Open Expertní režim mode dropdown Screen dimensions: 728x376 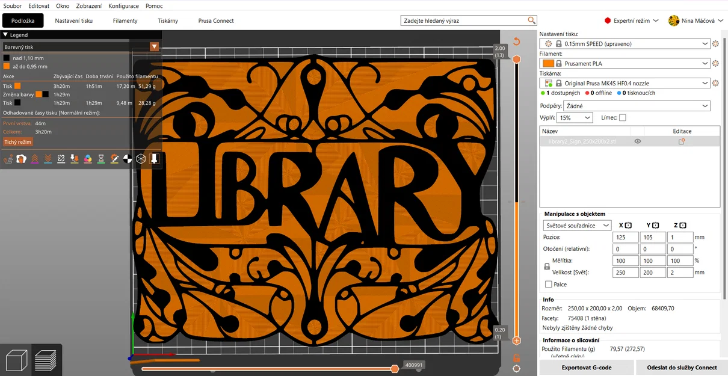tap(631, 20)
